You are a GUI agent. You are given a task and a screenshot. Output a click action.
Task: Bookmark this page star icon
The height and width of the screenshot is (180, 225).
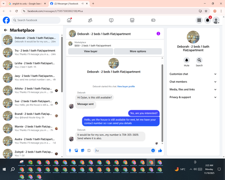206,11
